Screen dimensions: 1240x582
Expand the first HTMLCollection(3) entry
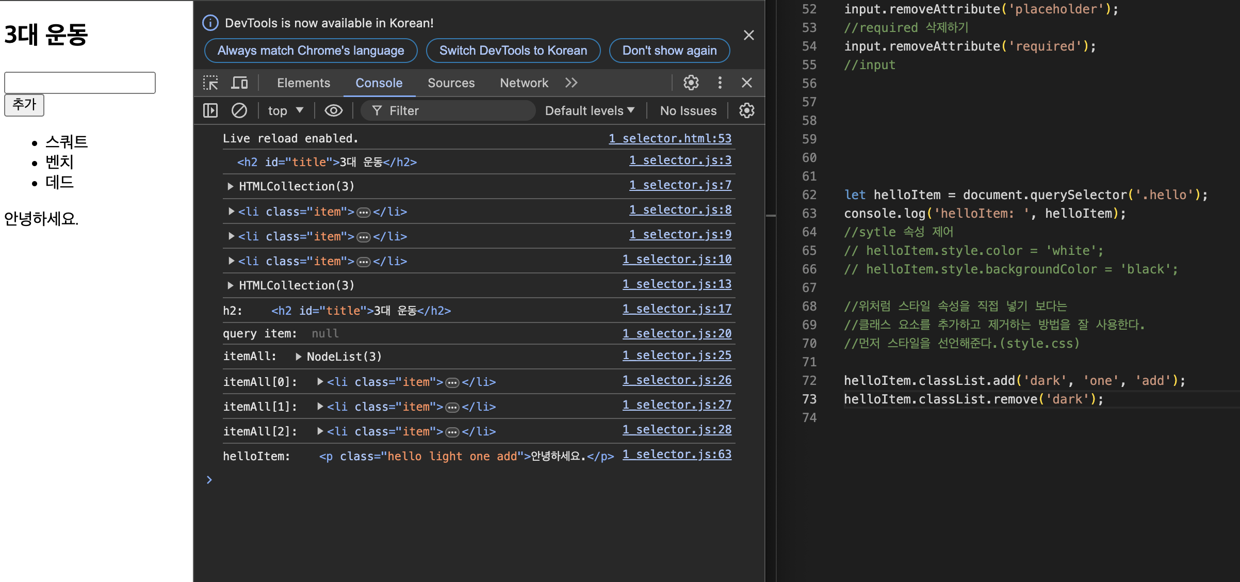tap(231, 186)
